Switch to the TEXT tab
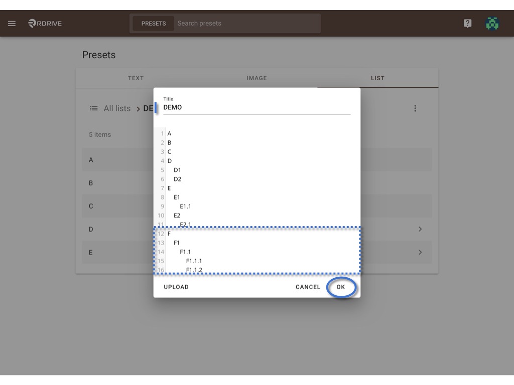This screenshot has height=385, width=514. [136, 78]
